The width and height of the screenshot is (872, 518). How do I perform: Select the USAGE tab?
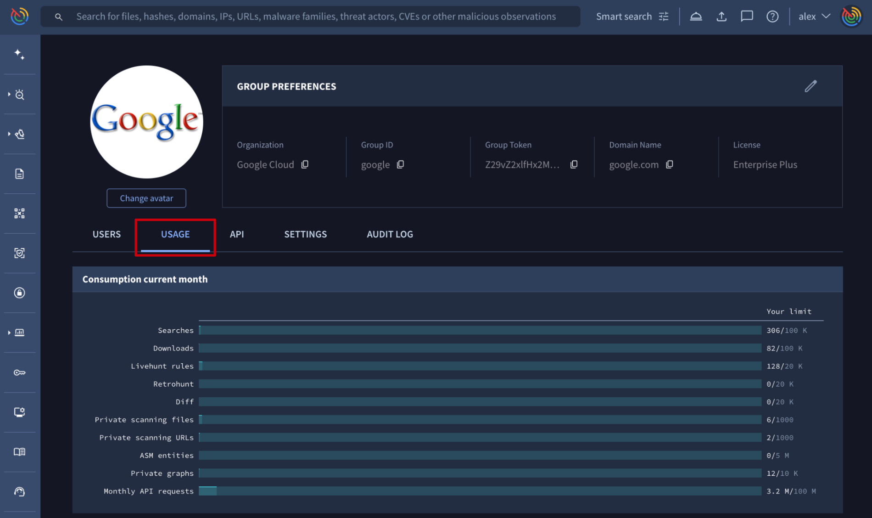pos(175,234)
